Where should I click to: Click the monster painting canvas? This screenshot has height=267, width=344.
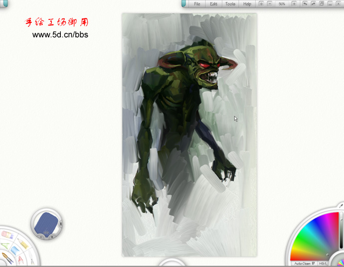point(189,135)
